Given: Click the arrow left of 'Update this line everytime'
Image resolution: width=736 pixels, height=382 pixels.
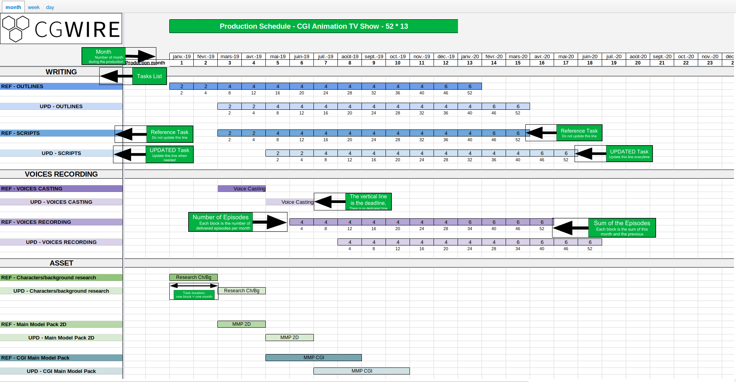Looking at the screenshot, I should point(590,153).
